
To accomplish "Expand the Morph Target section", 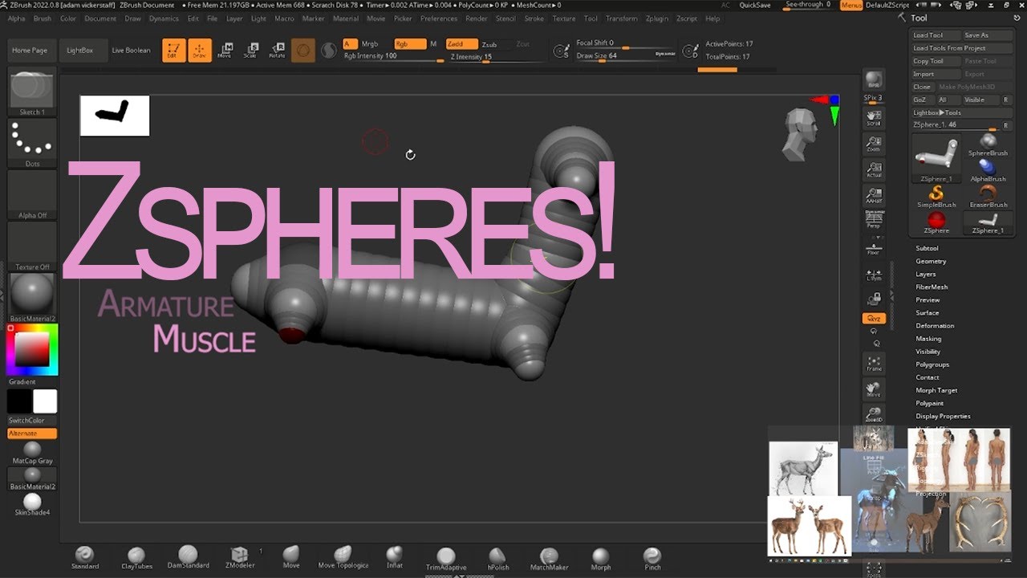I will point(936,390).
